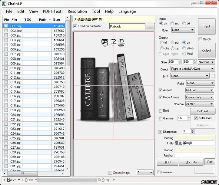Choose zip output format
The width and height of the screenshot is (219, 185).
(x=172, y=48)
